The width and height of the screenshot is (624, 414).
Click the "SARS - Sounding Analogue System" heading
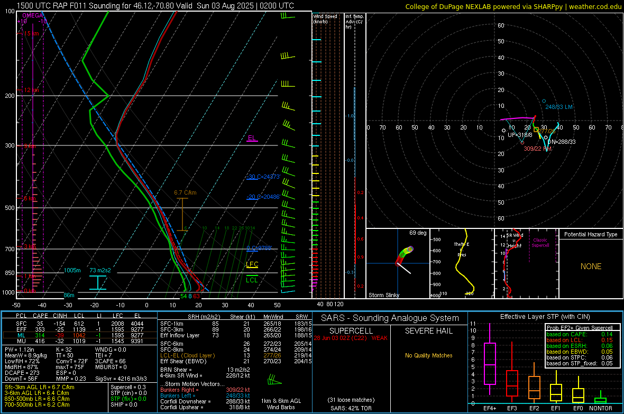[x=390, y=318]
